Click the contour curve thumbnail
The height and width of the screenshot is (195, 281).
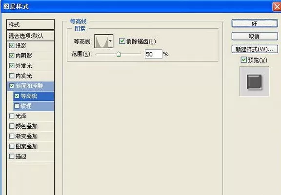point(101,41)
